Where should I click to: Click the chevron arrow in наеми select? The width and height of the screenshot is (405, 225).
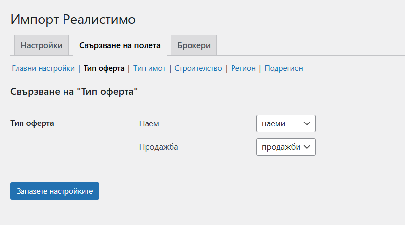[x=307, y=123]
